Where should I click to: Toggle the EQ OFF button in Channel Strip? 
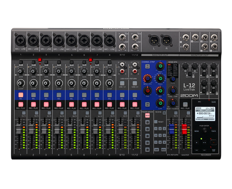[147, 66]
